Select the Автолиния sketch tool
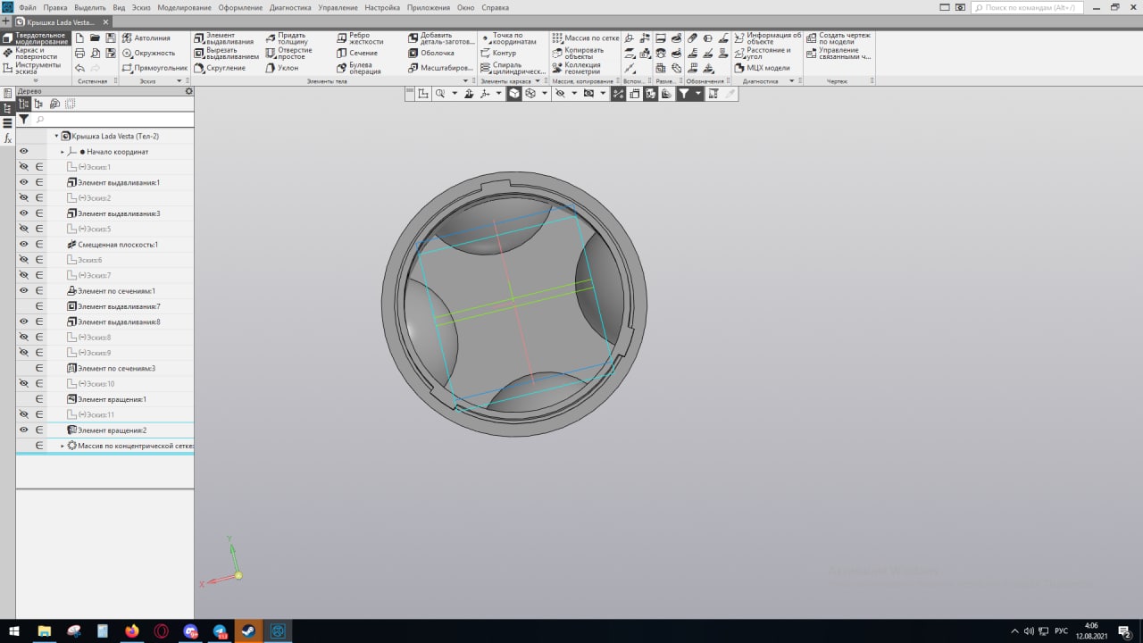 pyautogui.click(x=146, y=38)
